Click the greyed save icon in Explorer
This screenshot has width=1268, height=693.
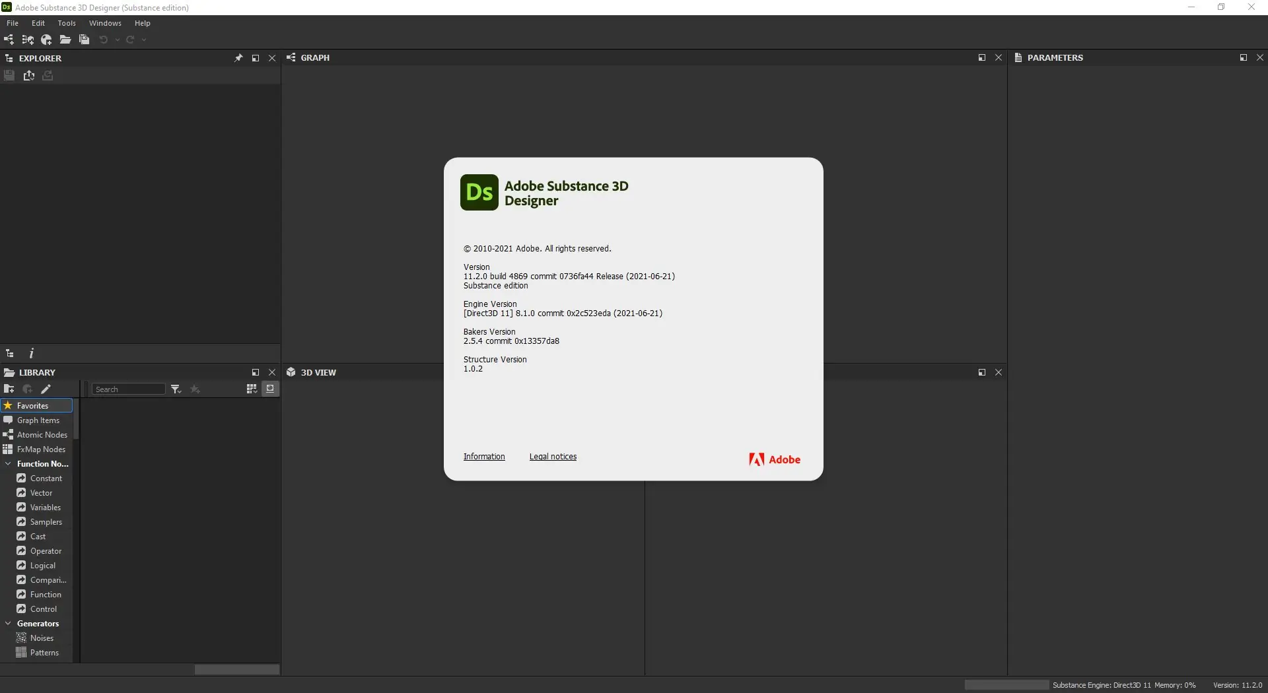pos(9,76)
